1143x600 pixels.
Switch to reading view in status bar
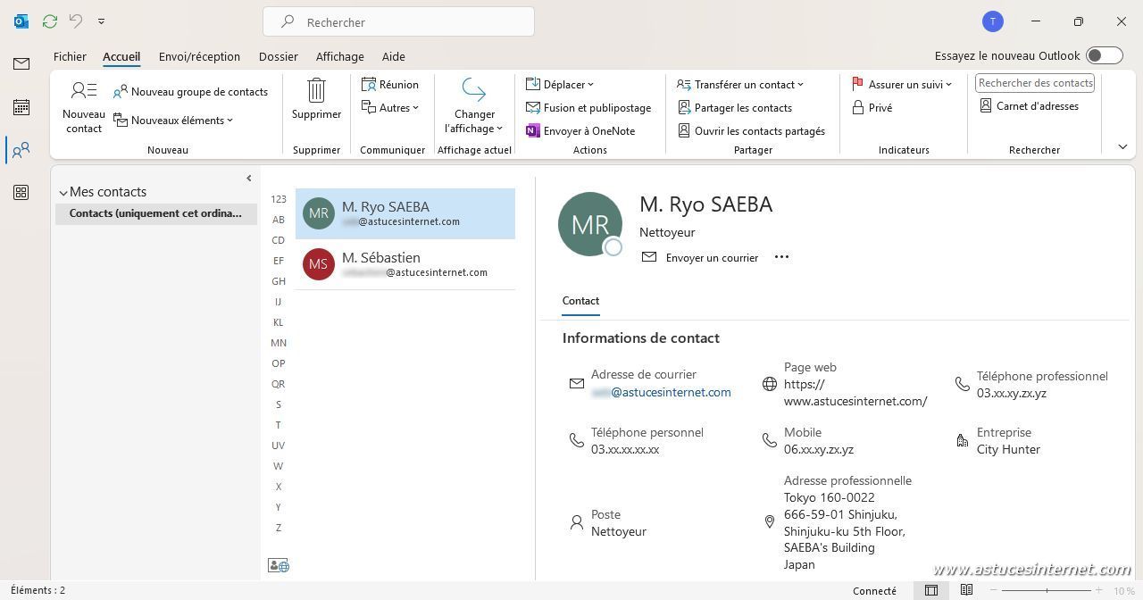coord(966,590)
